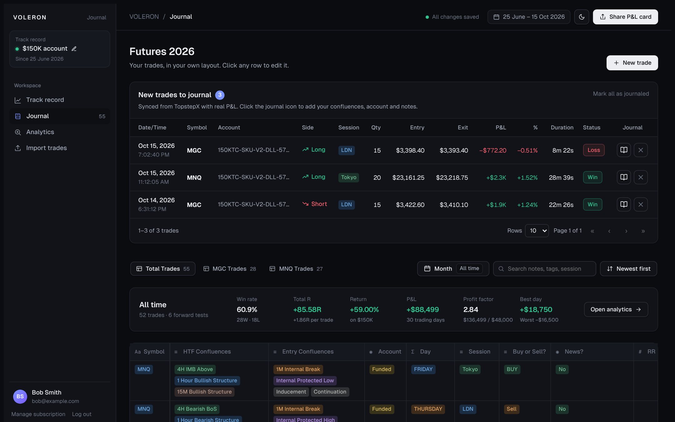
Task: Switch to MNQ Trades tab
Action: click(x=296, y=269)
